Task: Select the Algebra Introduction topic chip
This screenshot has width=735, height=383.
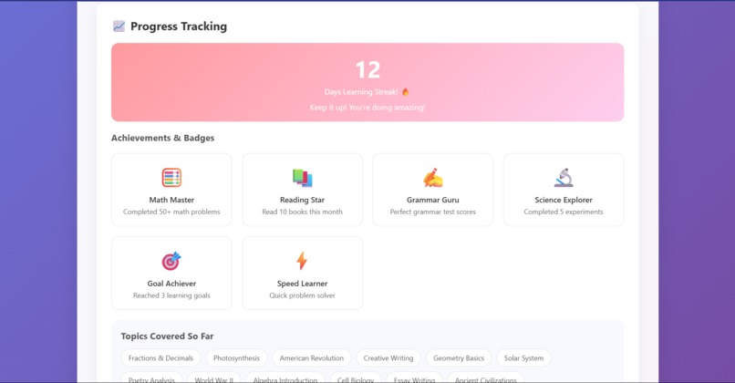Action: tap(285, 378)
